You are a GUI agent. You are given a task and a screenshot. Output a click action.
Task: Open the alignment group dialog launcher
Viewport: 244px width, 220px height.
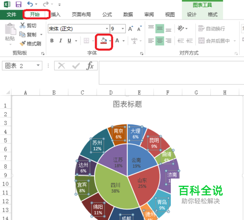[236, 54]
